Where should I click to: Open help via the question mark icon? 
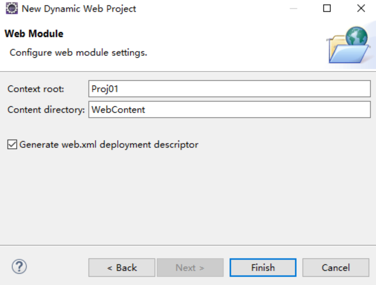(19, 267)
